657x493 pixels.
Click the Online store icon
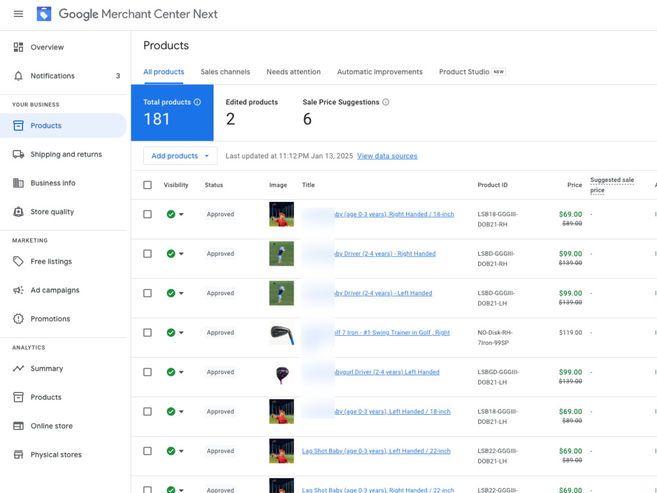[18, 426]
